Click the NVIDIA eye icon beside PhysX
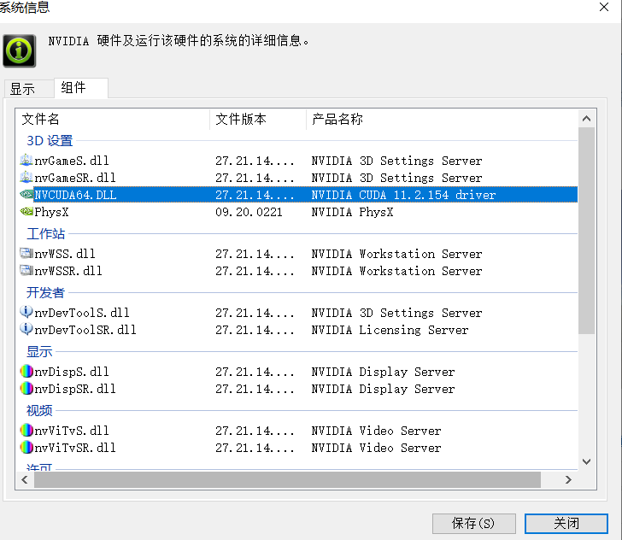 [x=26, y=212]
